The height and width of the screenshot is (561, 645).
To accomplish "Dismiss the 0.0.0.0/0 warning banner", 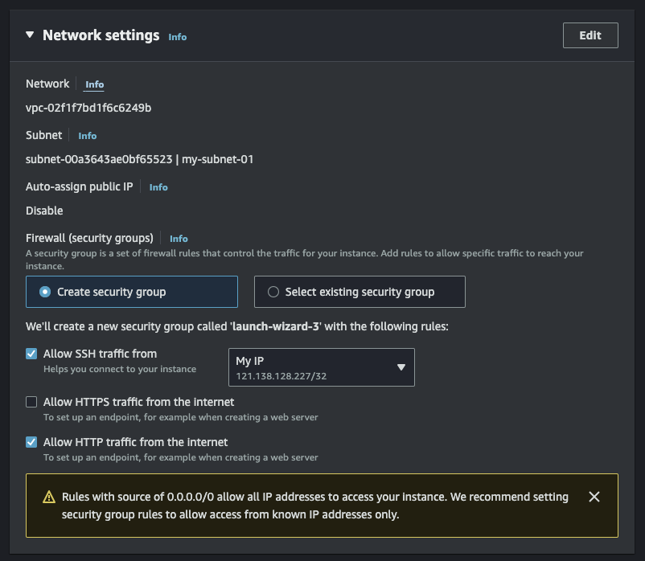I will pos(594,497).
